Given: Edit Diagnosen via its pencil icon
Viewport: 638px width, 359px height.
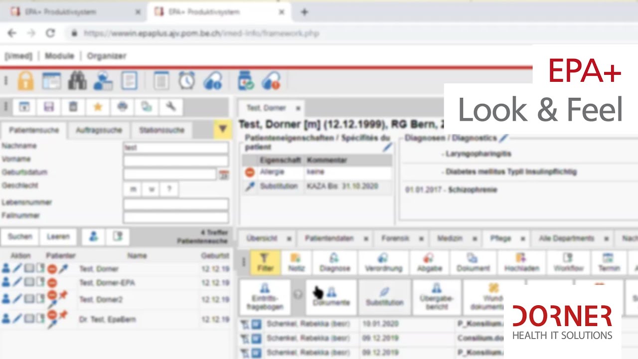Looking at the screenshot, I should 503,138.
